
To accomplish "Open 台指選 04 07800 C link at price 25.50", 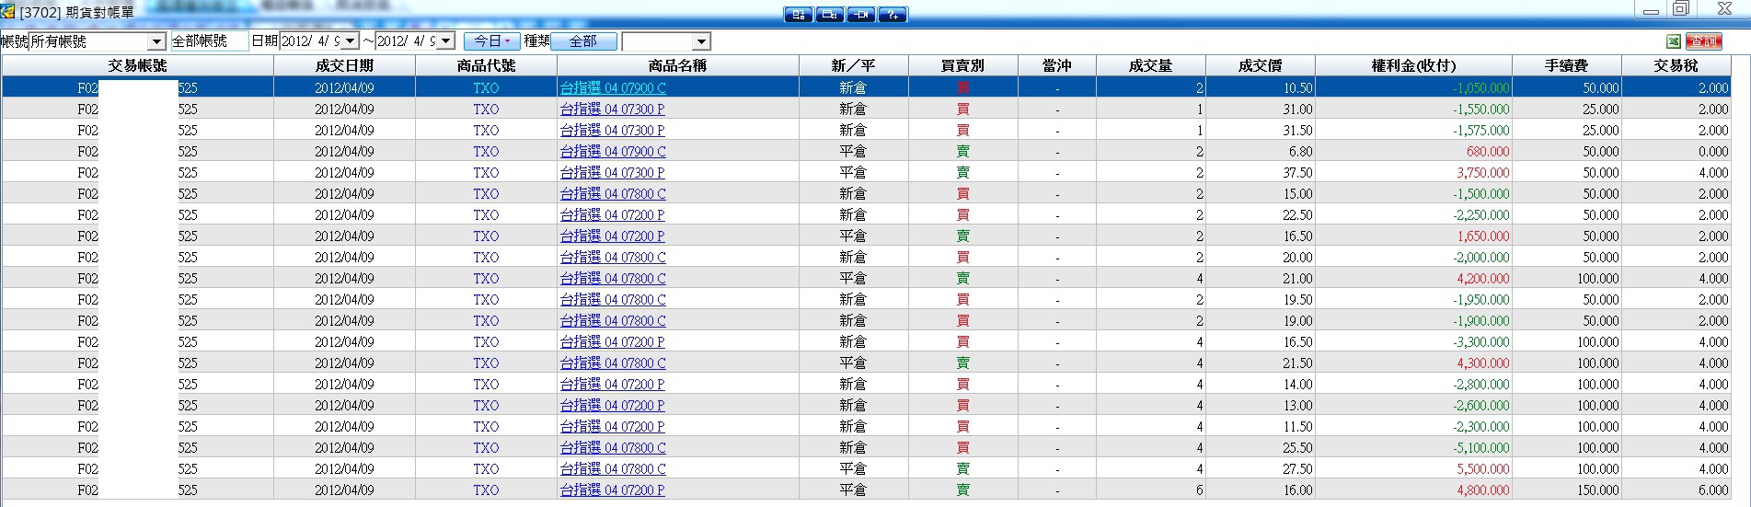I will tap(613, 447).
